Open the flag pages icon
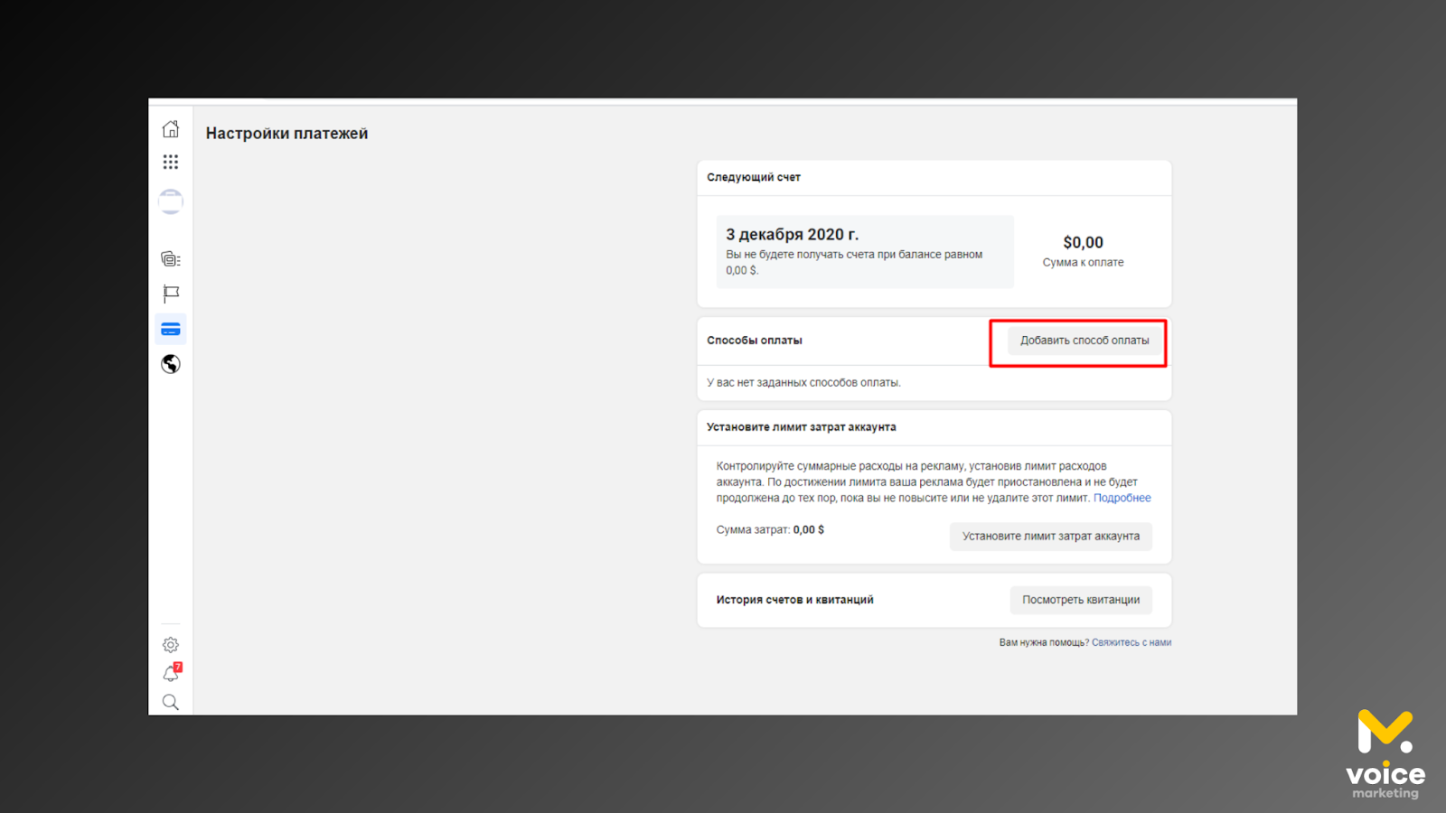The image size is (1446, 813). click(171, 294)
